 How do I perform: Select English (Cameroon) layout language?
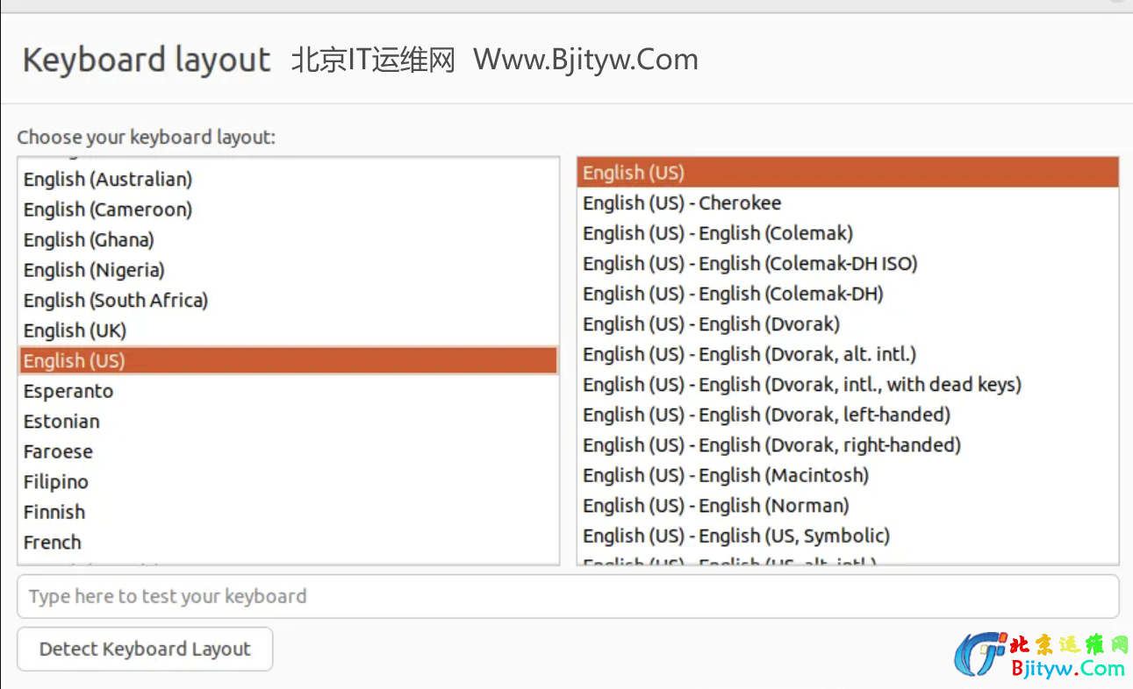click(108, 210)
